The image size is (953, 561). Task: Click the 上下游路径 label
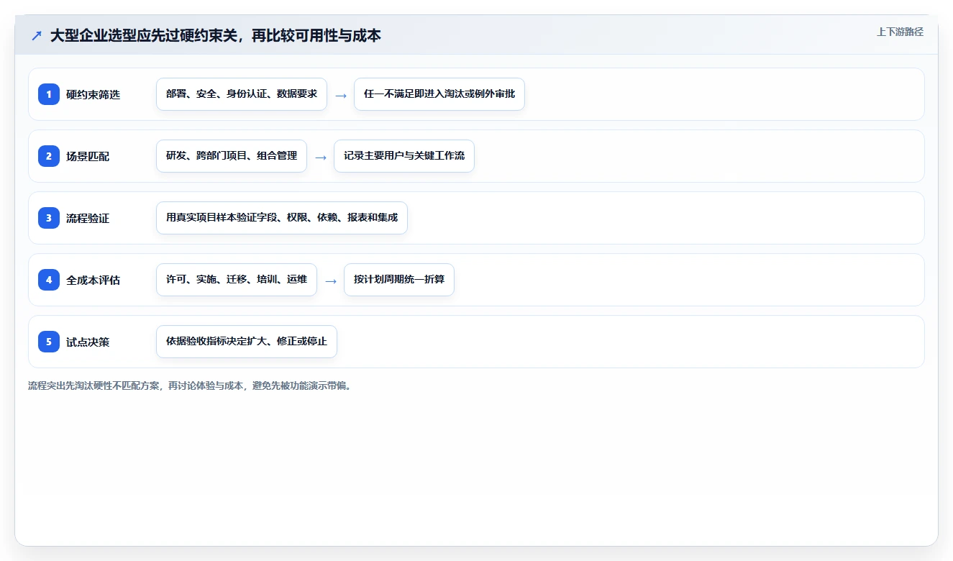pos(900,32)
